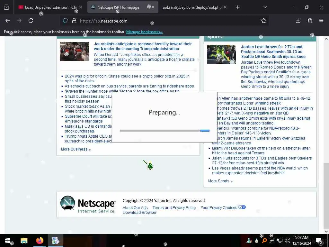Open the About Our Ads link
The width and height of the screenshot is (329, 247).
[135, 207]
